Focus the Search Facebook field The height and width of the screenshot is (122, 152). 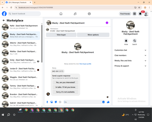[x=24, y=14]
